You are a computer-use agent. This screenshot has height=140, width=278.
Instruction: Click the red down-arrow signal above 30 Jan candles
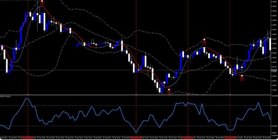click(x=204, y=41)
